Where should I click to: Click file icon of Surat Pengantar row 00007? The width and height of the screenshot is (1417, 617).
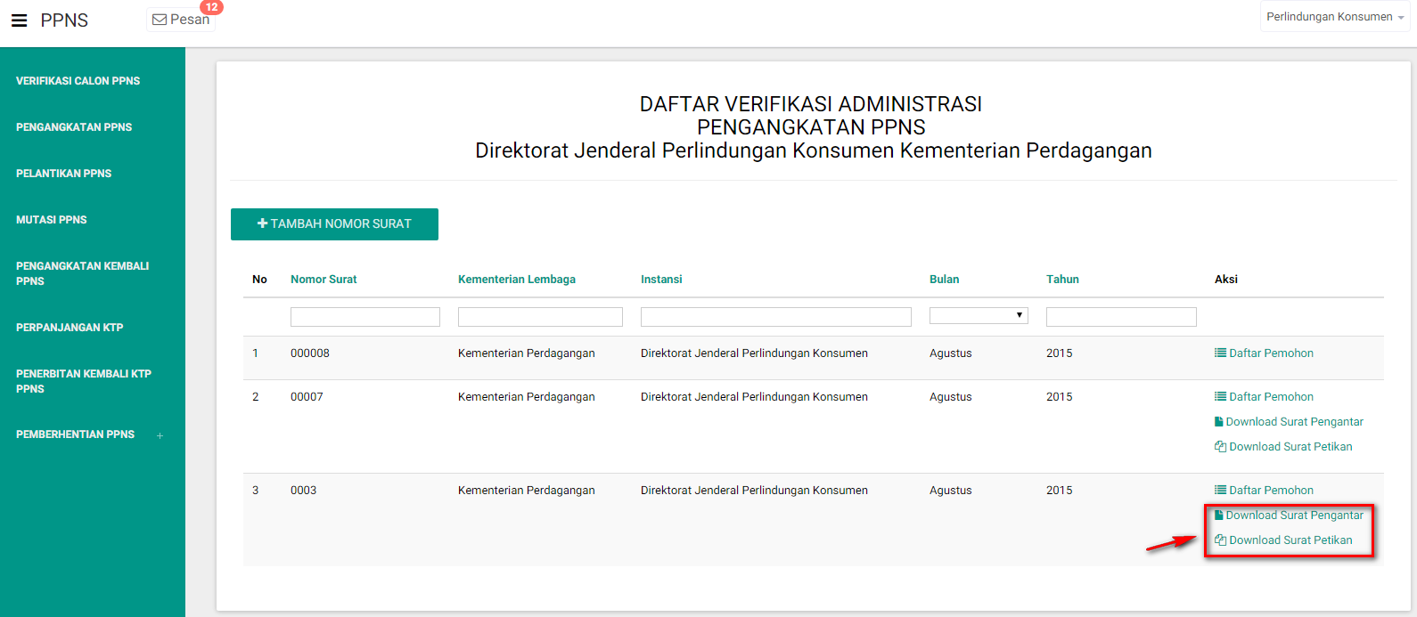tap(1218, 422)
